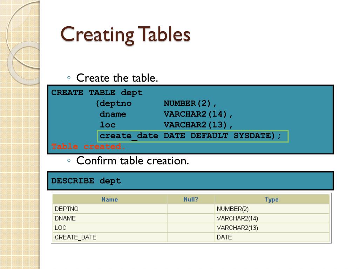Click the 'DESCRIBE dept' command
The height and width of the screenshot is (269, 359).
86,181
